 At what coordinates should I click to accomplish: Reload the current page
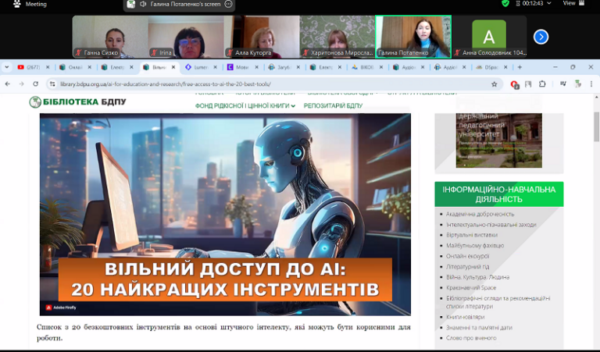click(36, 84)
